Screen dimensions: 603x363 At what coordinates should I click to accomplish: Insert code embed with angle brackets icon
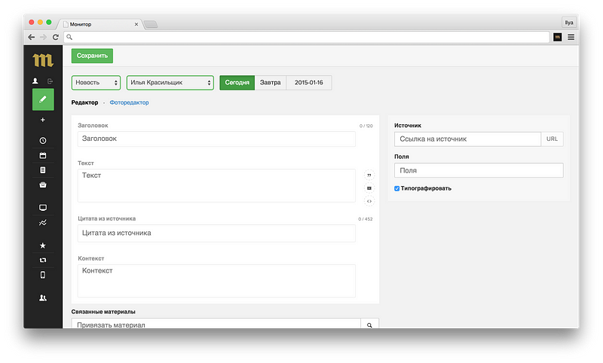click(369, 201)
